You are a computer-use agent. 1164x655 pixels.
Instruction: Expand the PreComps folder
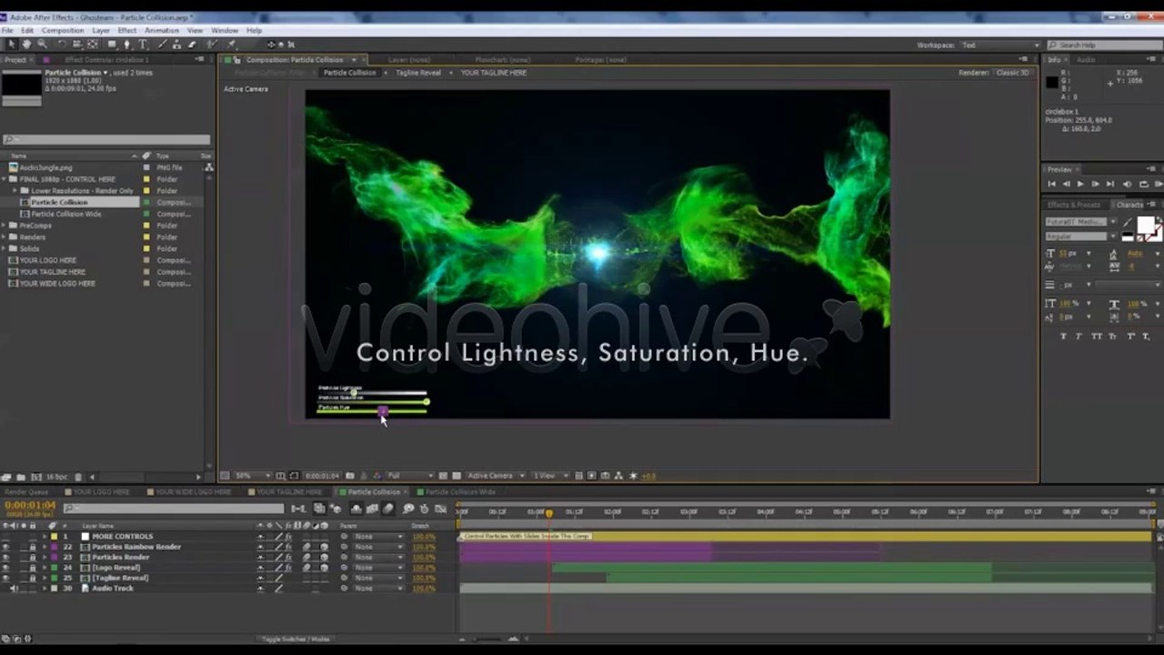coord(5,226)
